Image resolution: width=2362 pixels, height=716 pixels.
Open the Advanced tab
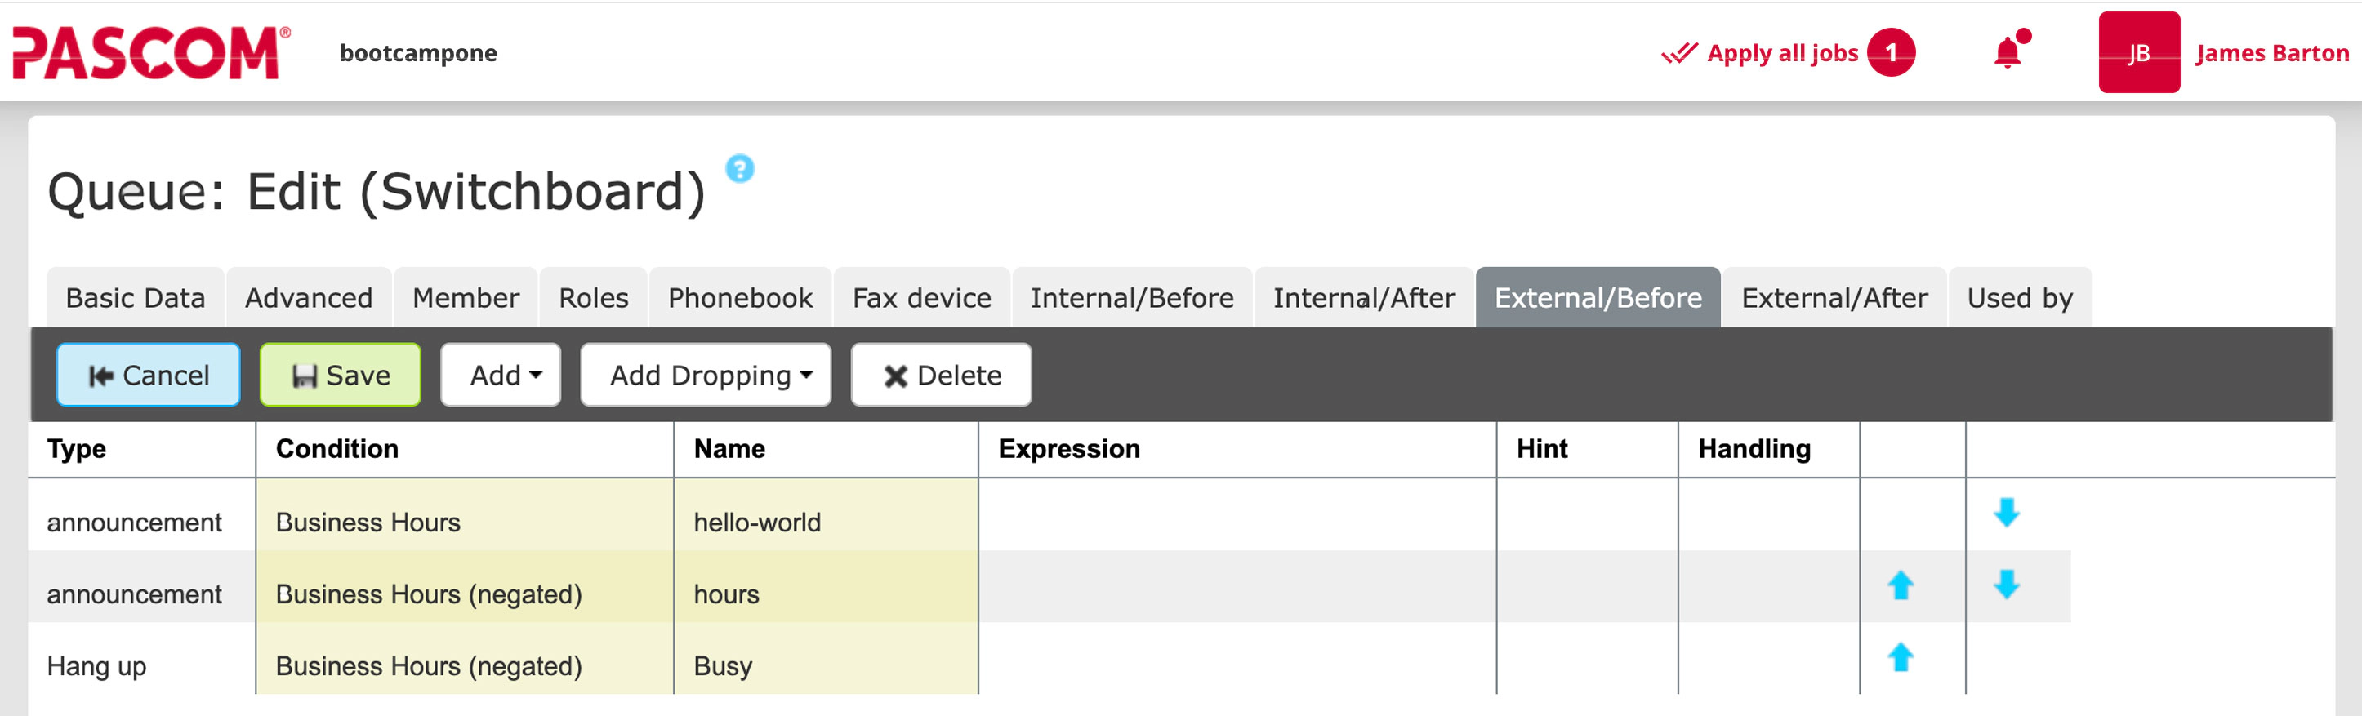309,298
